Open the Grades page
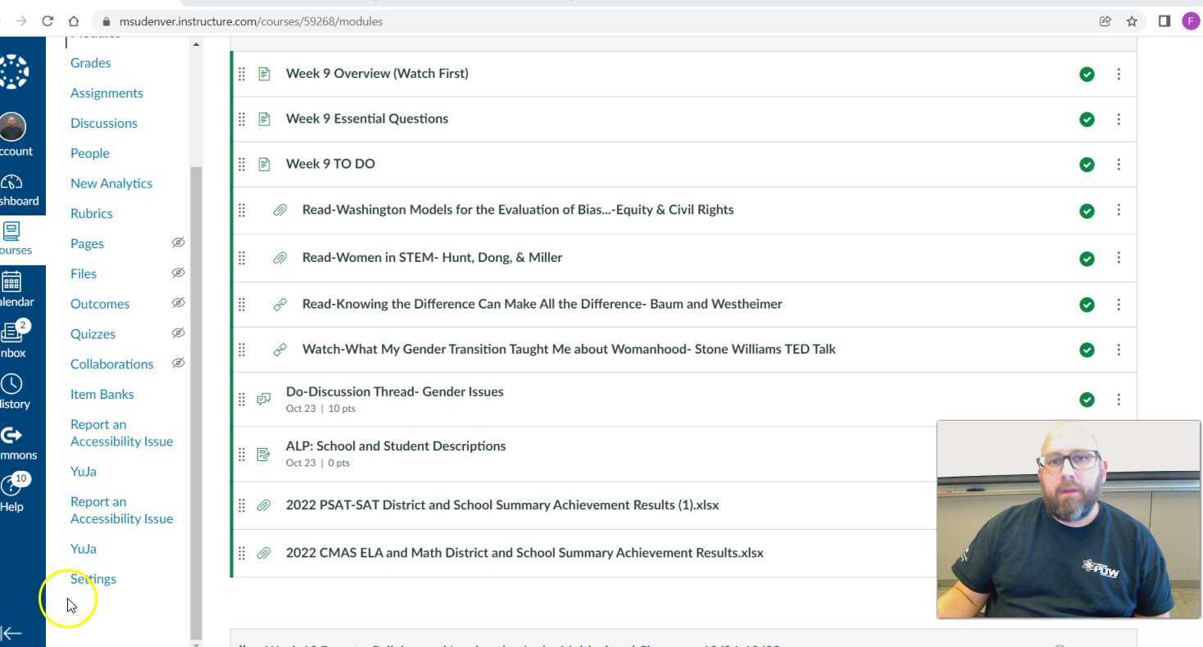 (x=90, y=63)
